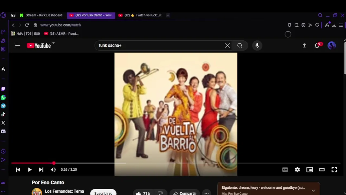
Task: Open the ASMR - Pand... bookmark
Action: (61, 34)
